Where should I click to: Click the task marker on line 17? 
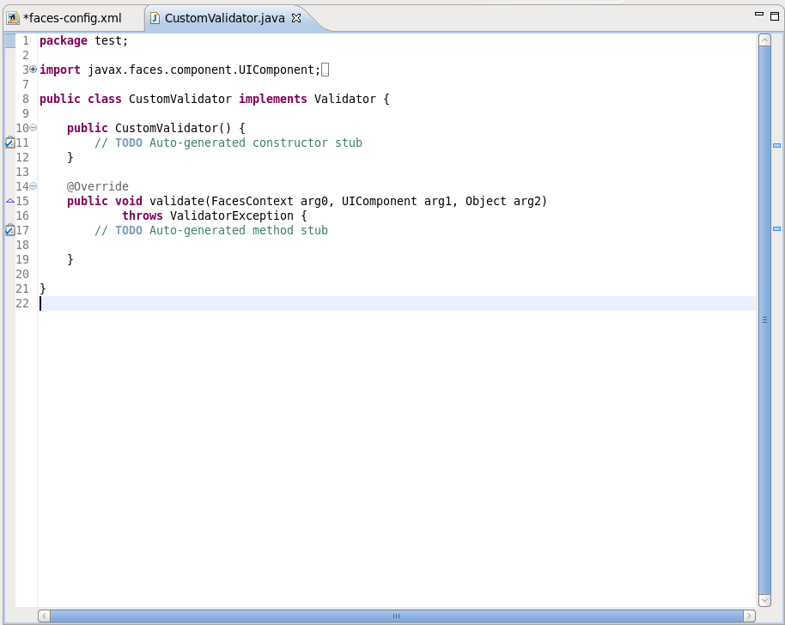9,230
